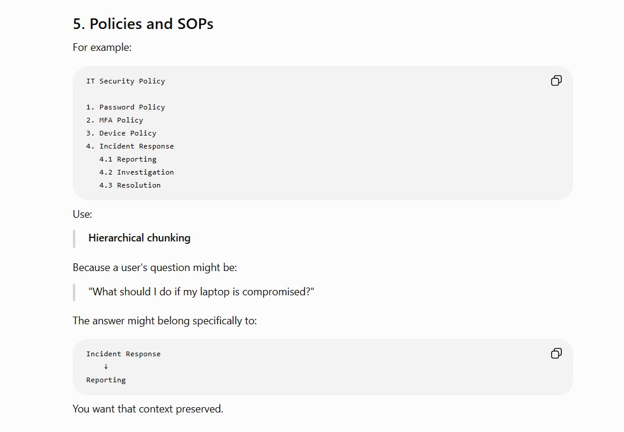The width and height of the screenshot is (624, 432).
Task: Click 'Reporting' in the second code block
Action: tap(106, 380)
